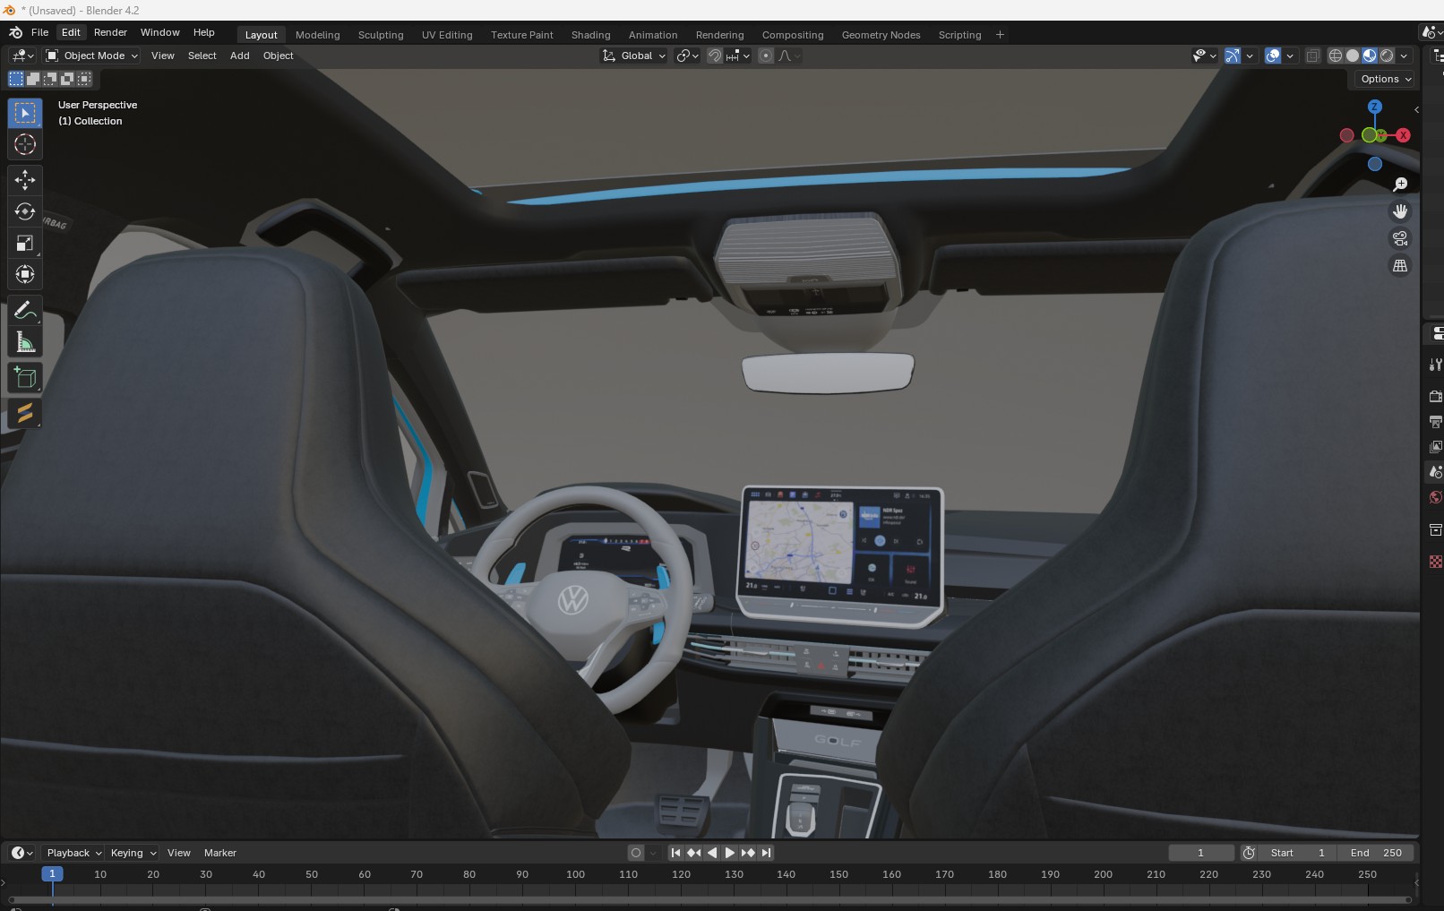Switch to orthographic/perspective grid icon
Screen dimensions: 1444x911
click(x=1399, y=266)
